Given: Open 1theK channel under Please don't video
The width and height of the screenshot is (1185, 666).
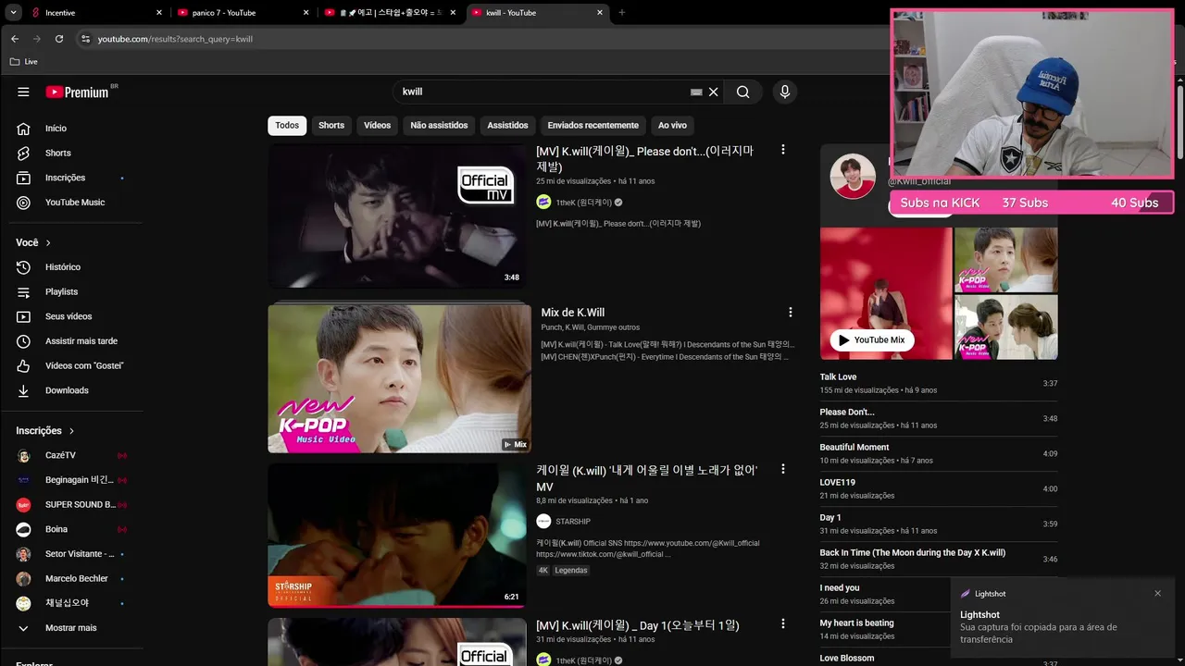Looking at the screenshot, I should [583, 203].
